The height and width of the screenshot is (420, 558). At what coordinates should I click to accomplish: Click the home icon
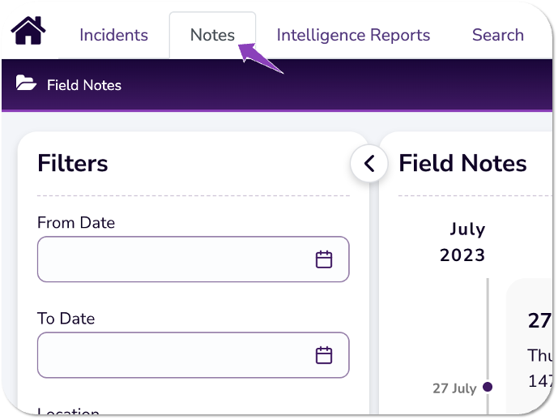[28, 32]
